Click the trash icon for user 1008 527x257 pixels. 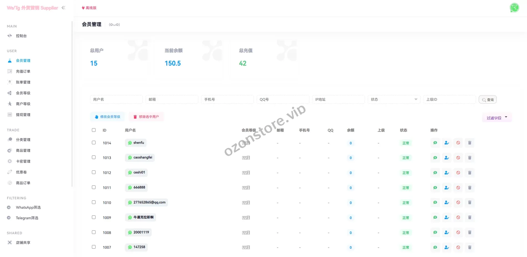[x=470, y=233]
